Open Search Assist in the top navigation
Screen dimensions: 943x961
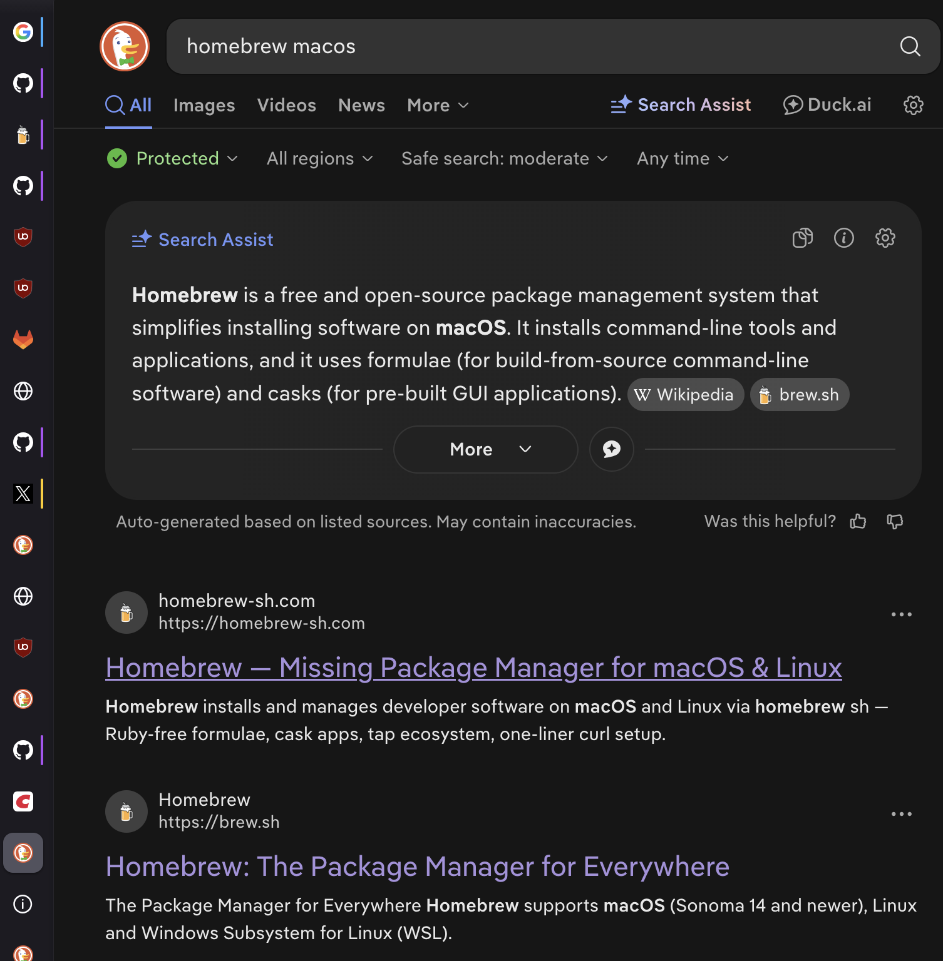[681, 105]
